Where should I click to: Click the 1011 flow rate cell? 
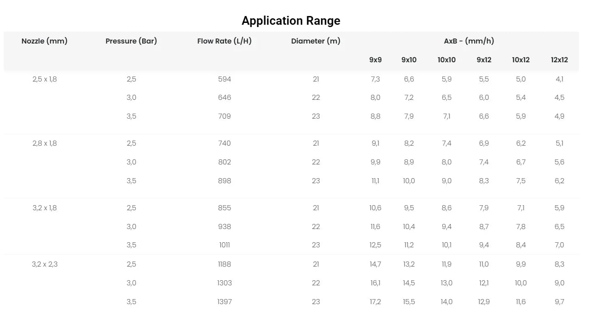(x=224, y=245)
